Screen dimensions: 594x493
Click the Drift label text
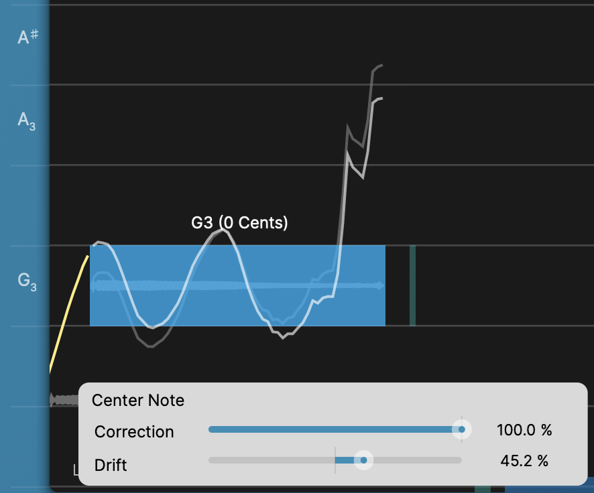(x=113, y=463)
